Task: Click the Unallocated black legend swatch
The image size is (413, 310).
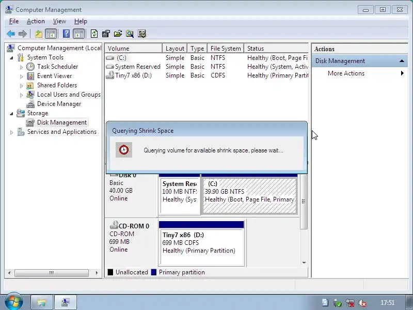Action: (110, 272)
